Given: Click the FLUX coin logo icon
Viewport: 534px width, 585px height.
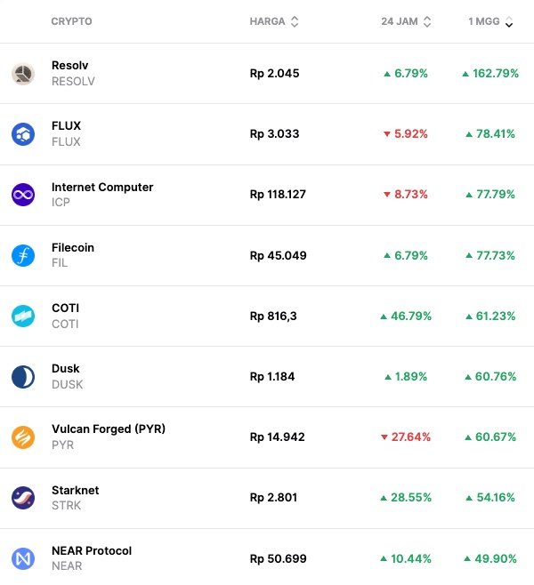Looking at the screenshot, I should click(x=23, y=134).
